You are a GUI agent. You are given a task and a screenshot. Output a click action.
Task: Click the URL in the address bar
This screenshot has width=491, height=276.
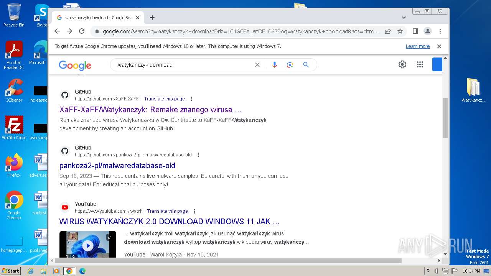point(241,31)
